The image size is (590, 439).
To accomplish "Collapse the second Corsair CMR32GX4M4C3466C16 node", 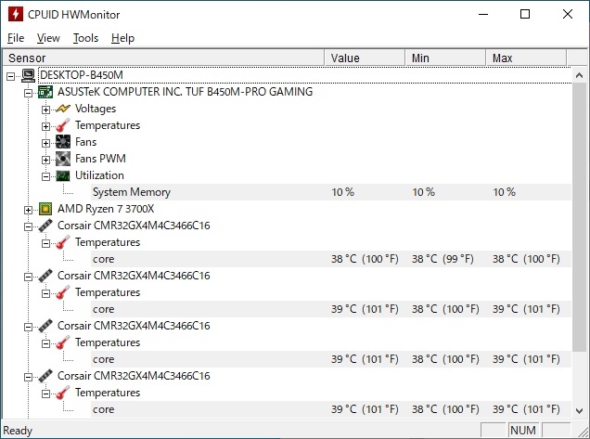I will pos(28,277).
